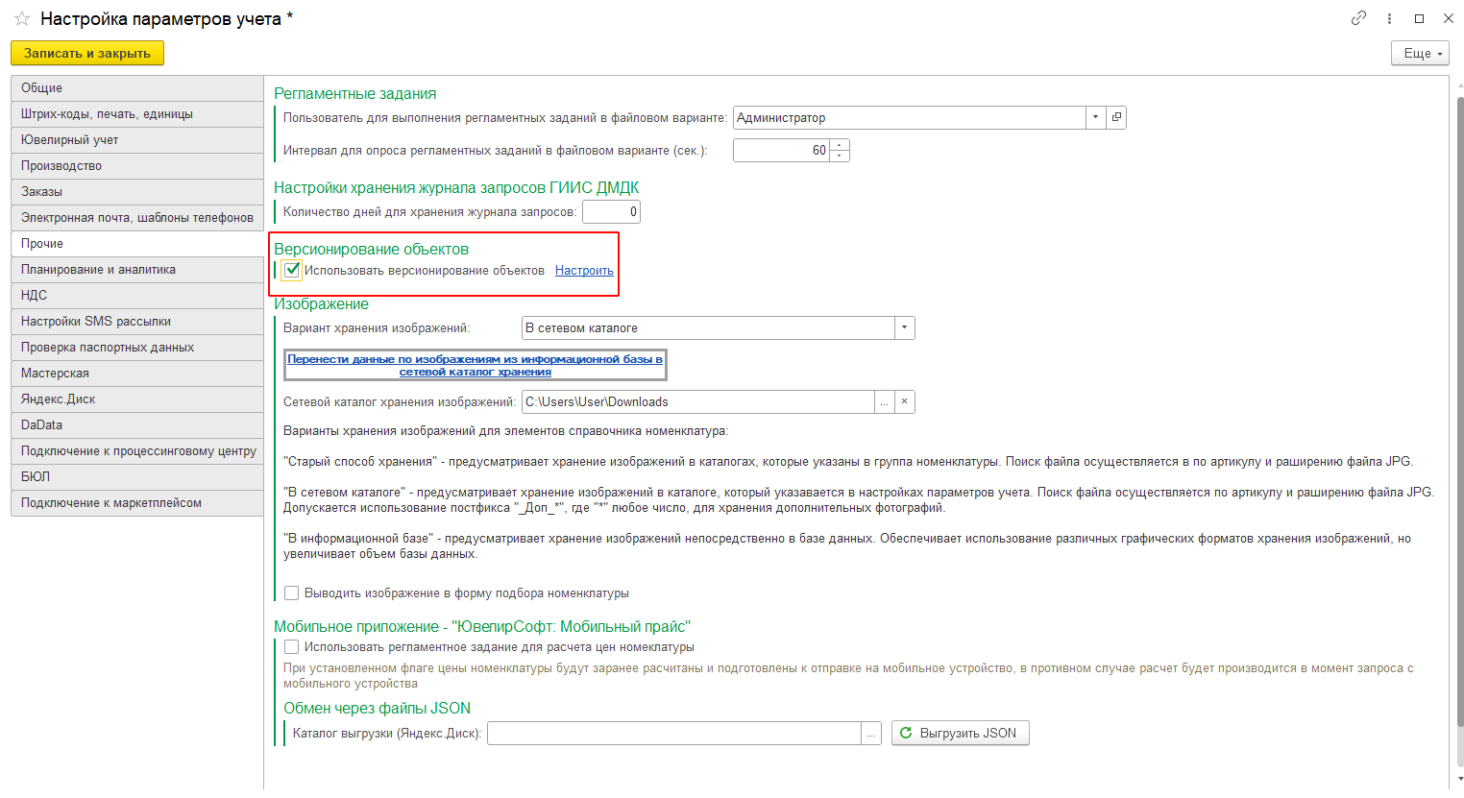Viewport: 1464px width, 798px height.
Task: Select the Заказы tab
Action: tap(137, 192)
